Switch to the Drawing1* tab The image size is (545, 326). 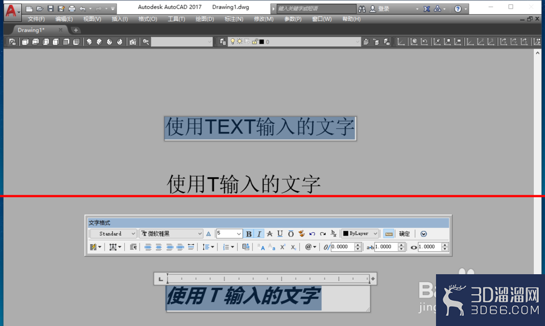point(31,30)
